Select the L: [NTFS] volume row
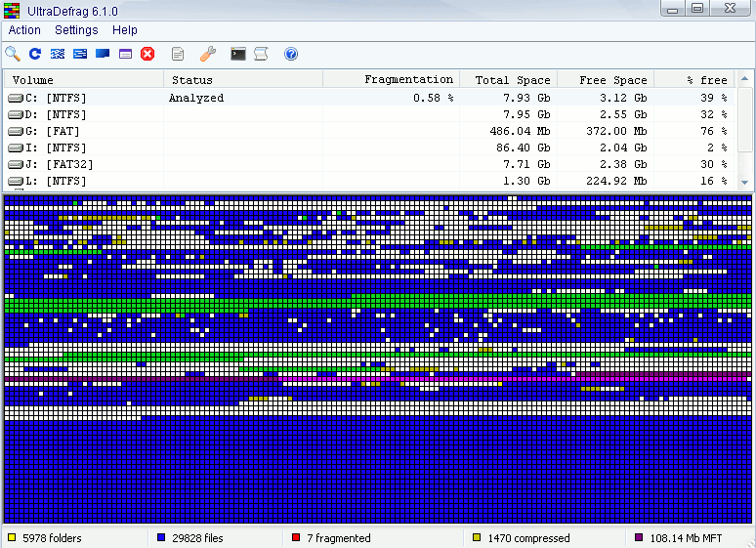This screenshot has width=756, height=548. 369,181
